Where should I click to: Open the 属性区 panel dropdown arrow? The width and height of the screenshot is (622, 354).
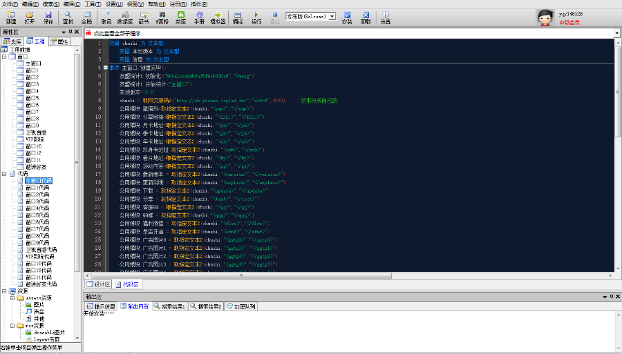64,32
